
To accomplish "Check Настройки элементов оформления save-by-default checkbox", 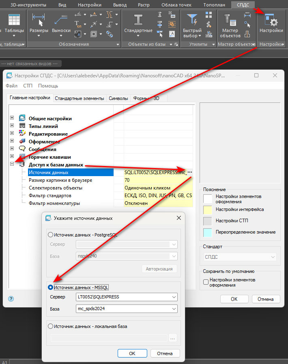I will (x=206, y=282).
